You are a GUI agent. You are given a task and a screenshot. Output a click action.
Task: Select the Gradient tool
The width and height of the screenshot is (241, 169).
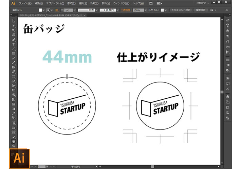(14, 109)
